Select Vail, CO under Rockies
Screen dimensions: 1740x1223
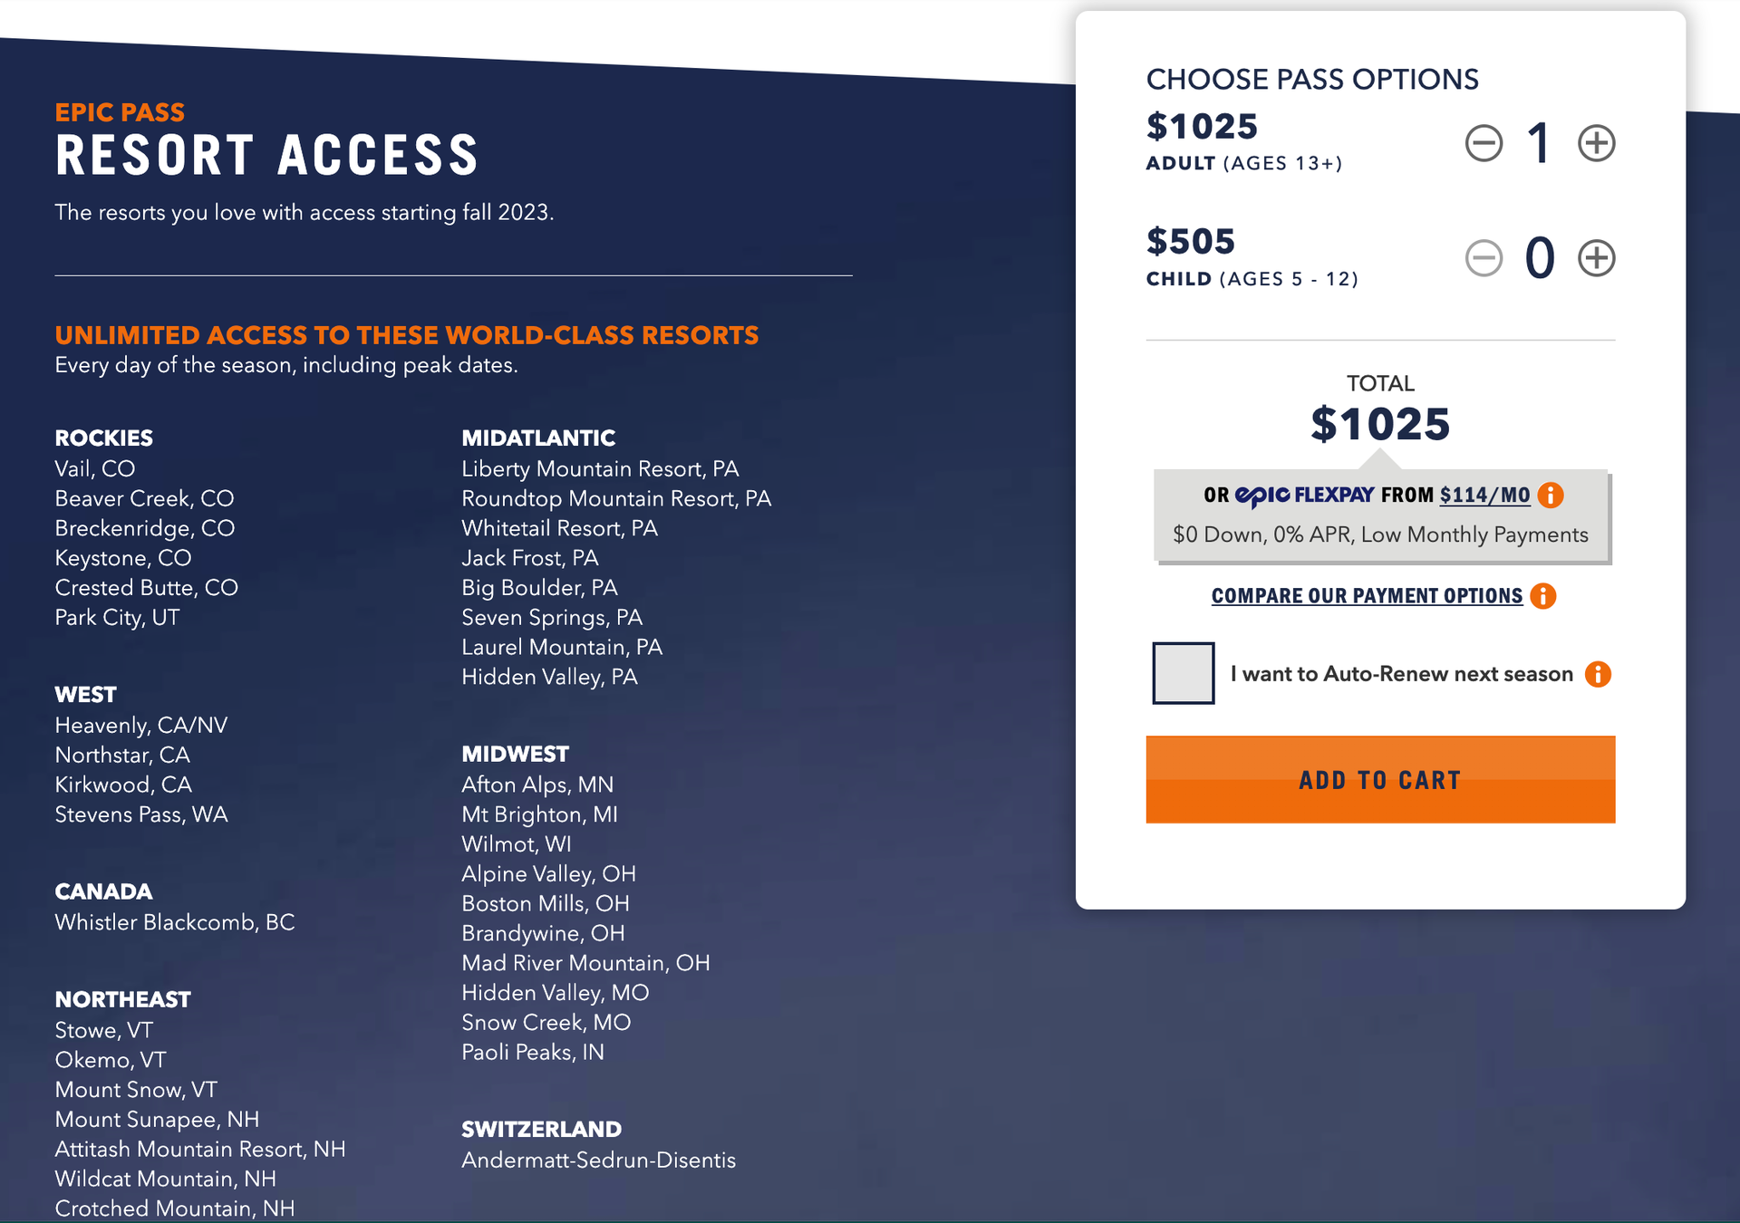94,469
